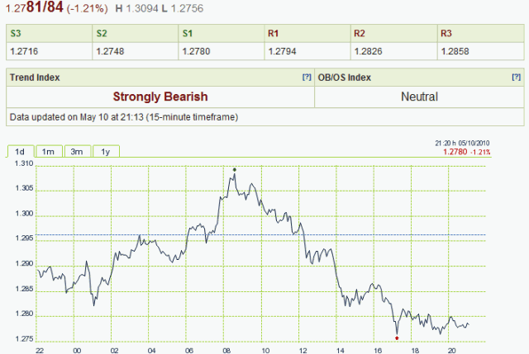529x354 pixels.
Task: Click the S3 pivot header cell
Action: (x=48, y=34)
